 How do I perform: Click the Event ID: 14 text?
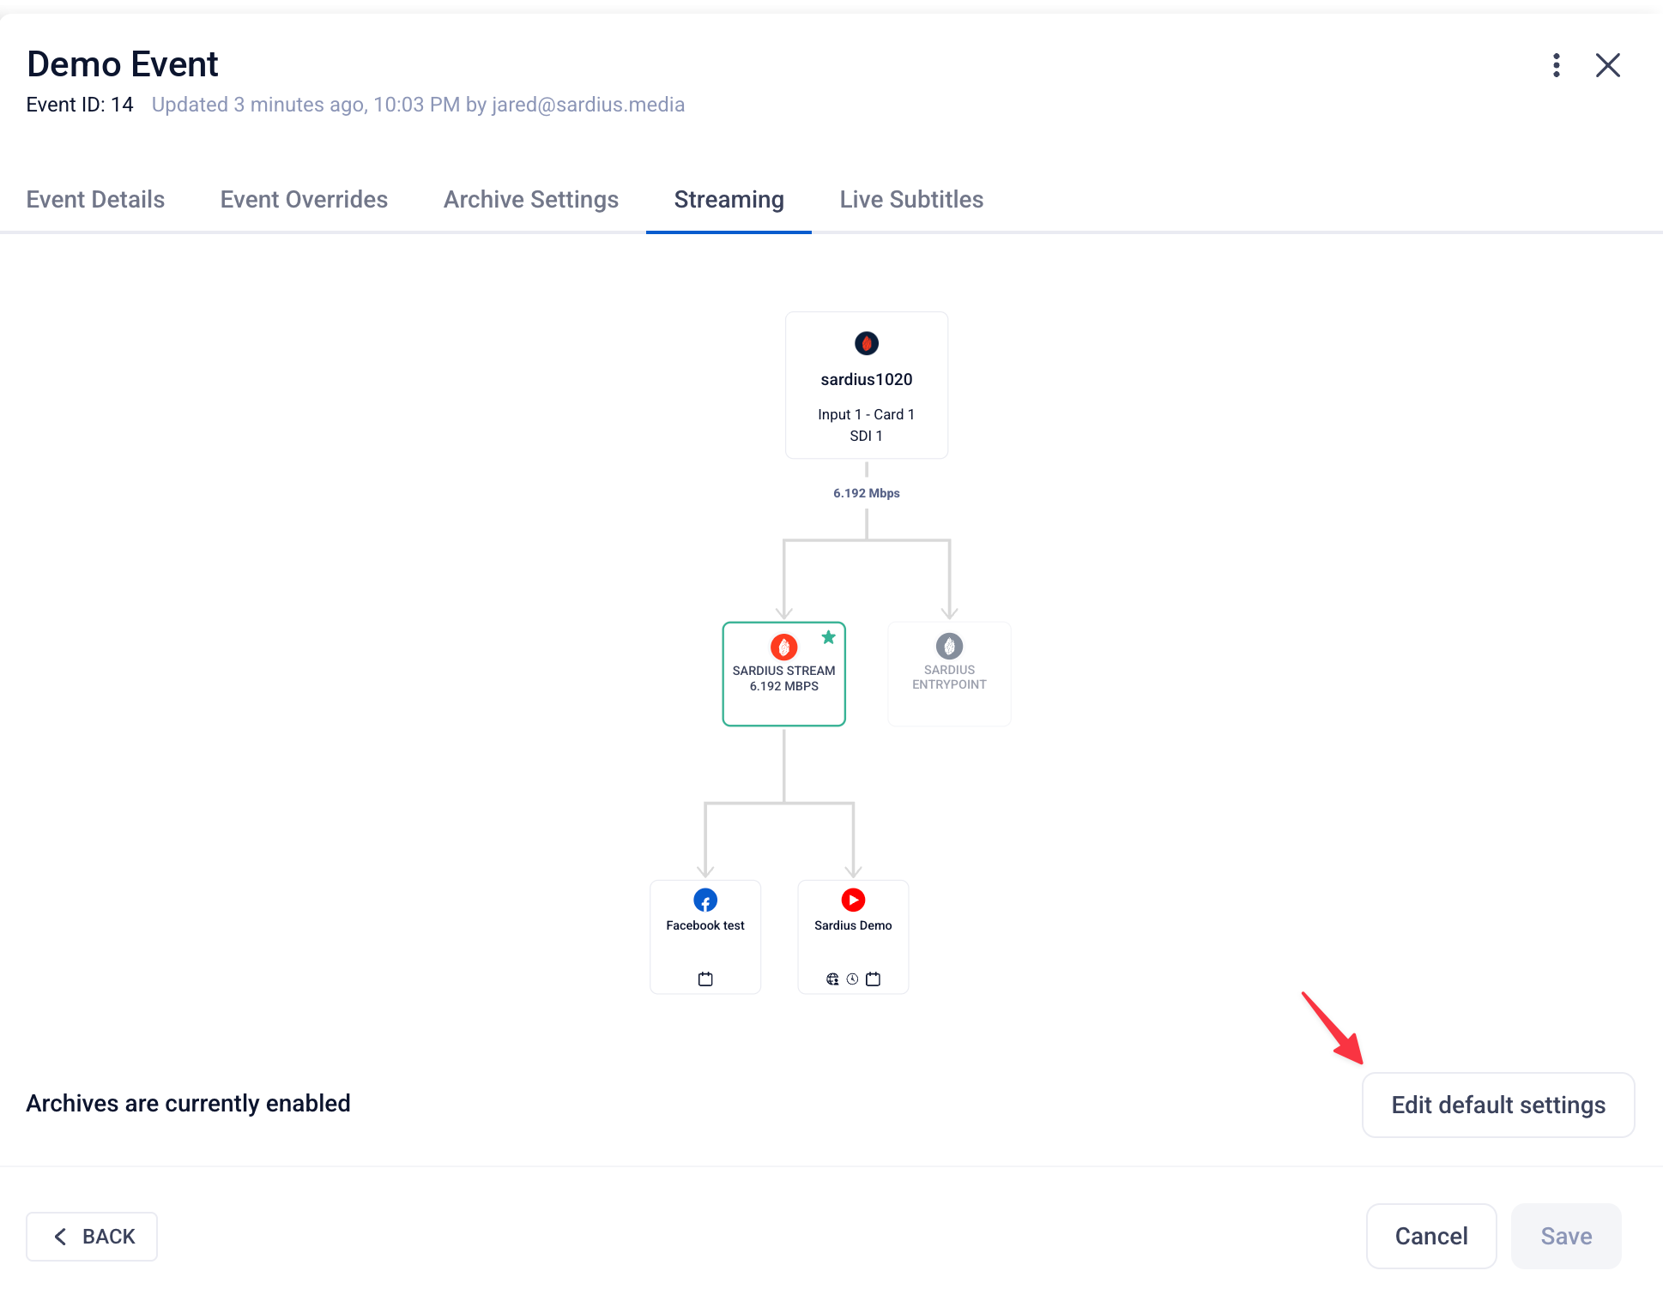coord(80,105)
